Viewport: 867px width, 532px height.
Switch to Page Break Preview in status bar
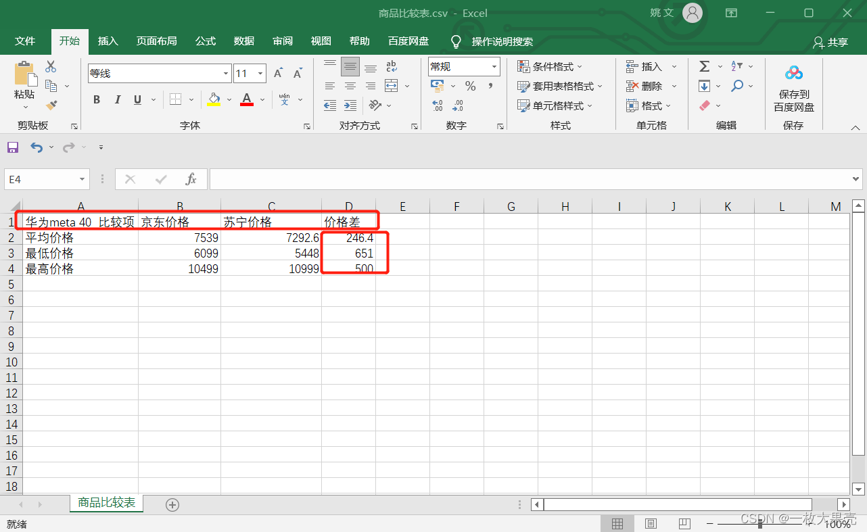click(x=684, y=524)
